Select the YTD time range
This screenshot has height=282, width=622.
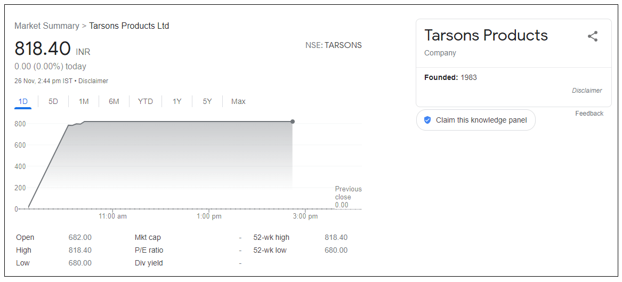(x=146, y=101)
